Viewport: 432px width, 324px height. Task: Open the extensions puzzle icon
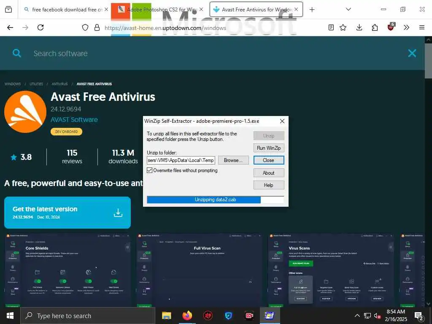(x=375, y=27)
